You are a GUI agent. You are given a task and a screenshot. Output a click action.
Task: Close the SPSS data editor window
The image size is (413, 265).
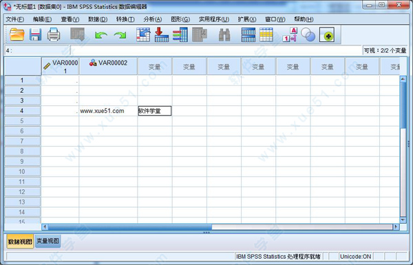[x=399, y=5]
